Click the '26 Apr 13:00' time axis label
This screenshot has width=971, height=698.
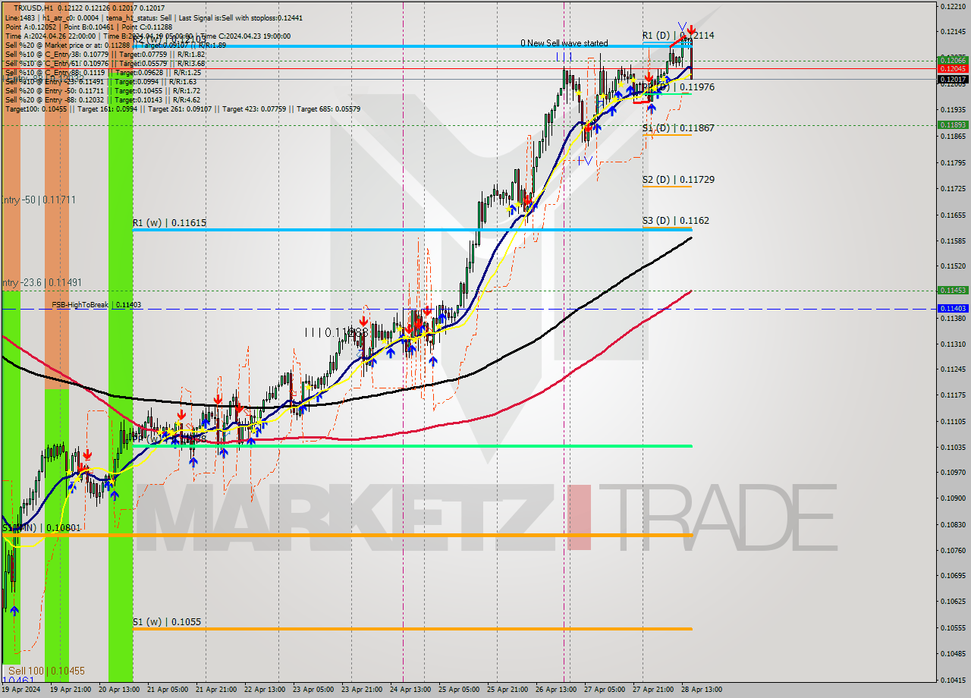(556, 690)
